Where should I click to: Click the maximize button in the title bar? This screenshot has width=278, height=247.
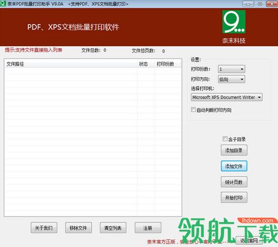[260, 4]
